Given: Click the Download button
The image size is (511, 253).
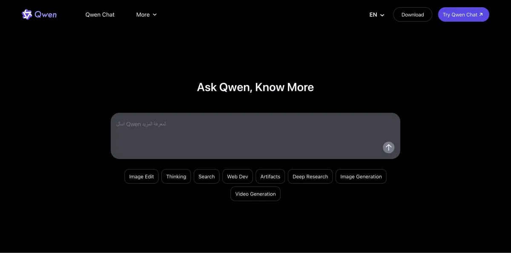Looking at the screenshot, I should pyautogui.click(x=412, y=14).
